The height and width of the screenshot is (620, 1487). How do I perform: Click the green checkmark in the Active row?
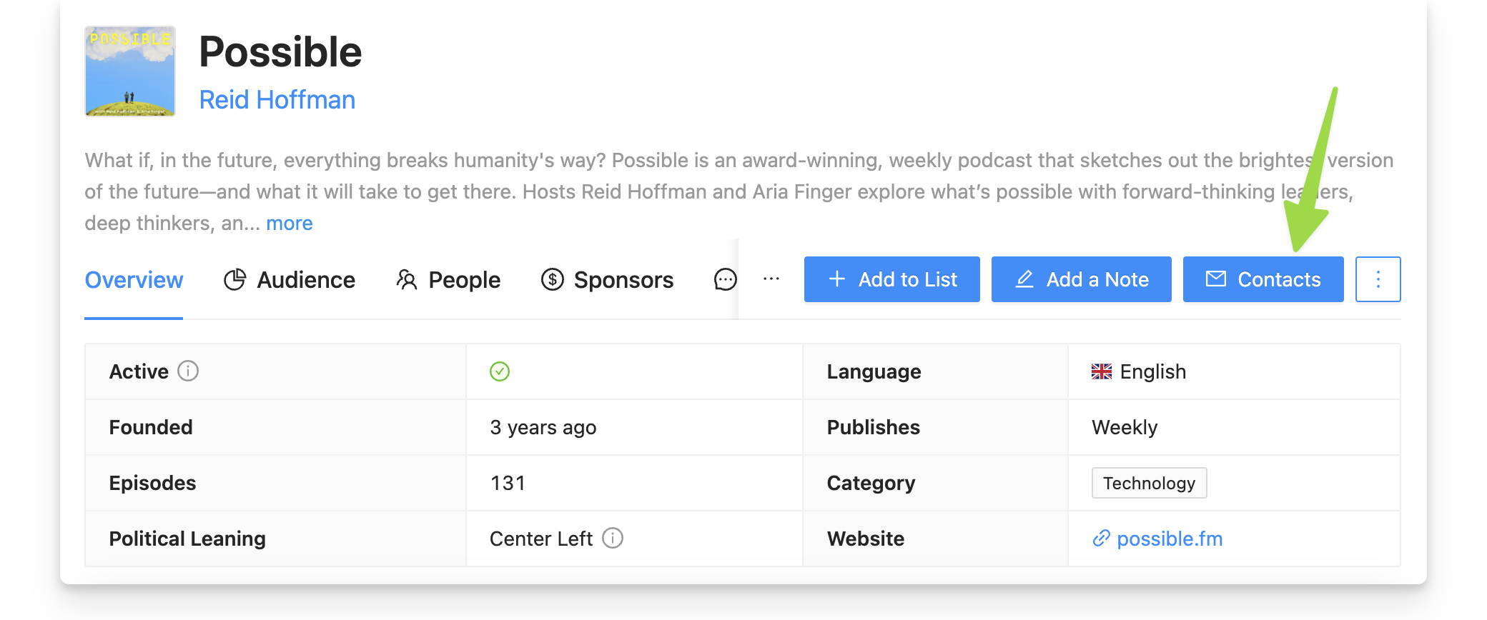click(500, 371)
